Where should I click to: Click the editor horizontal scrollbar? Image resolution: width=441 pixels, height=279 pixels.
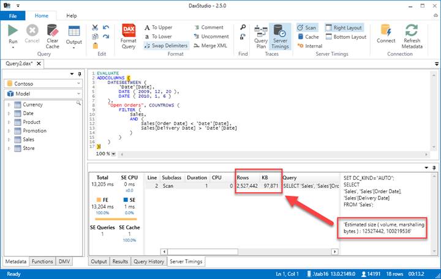[274, 154]
